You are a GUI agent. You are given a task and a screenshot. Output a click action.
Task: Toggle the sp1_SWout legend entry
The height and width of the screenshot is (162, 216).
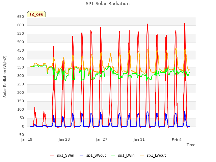pyautogui.click(x=93, y=155)
